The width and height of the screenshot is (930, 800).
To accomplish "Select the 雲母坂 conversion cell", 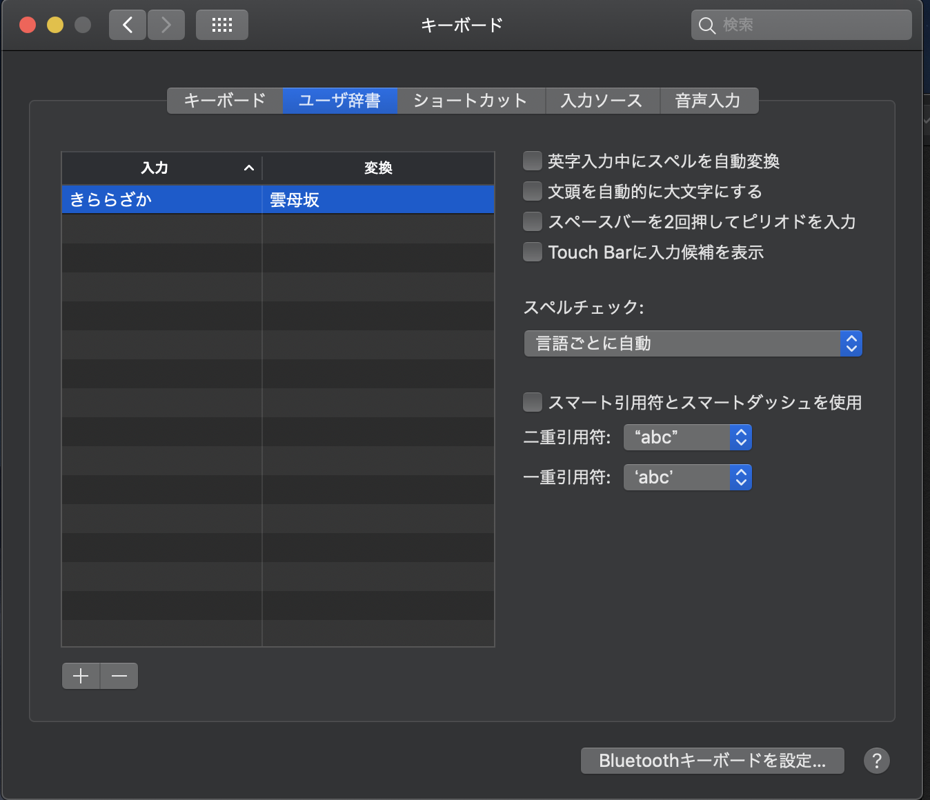I will click(x=378, y=199).
